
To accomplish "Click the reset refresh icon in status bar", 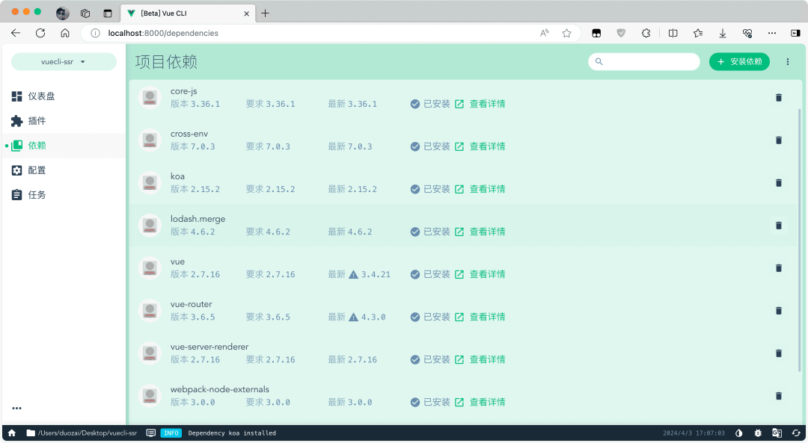I will (x=795, y=433).
